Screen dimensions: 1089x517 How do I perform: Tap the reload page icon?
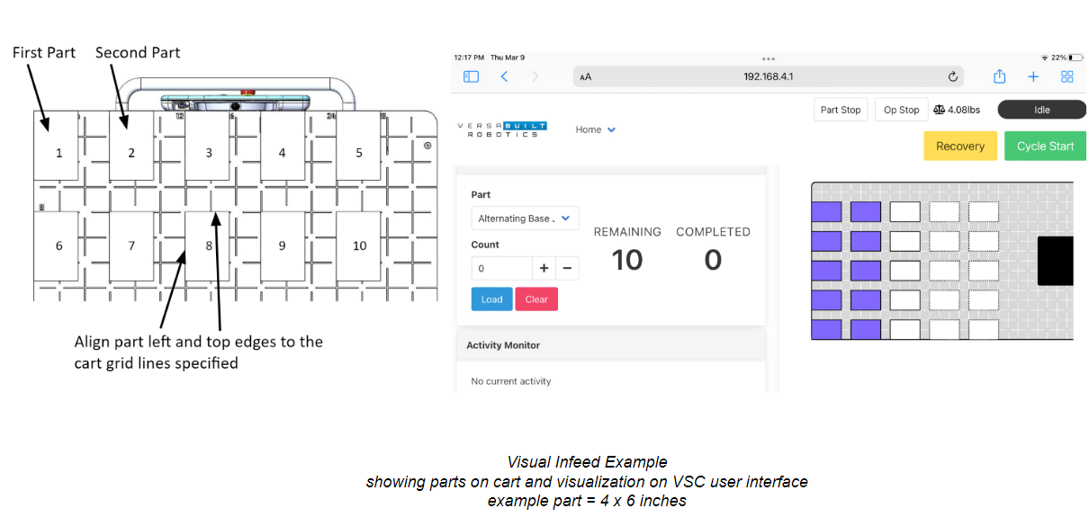pos(953,76)
